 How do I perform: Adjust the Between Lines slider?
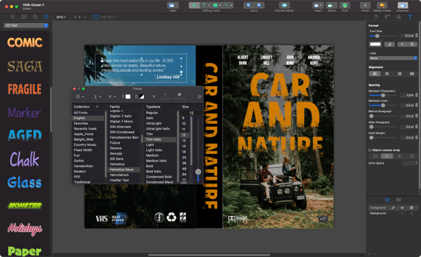pyautogui.click(x=383, y=105)
